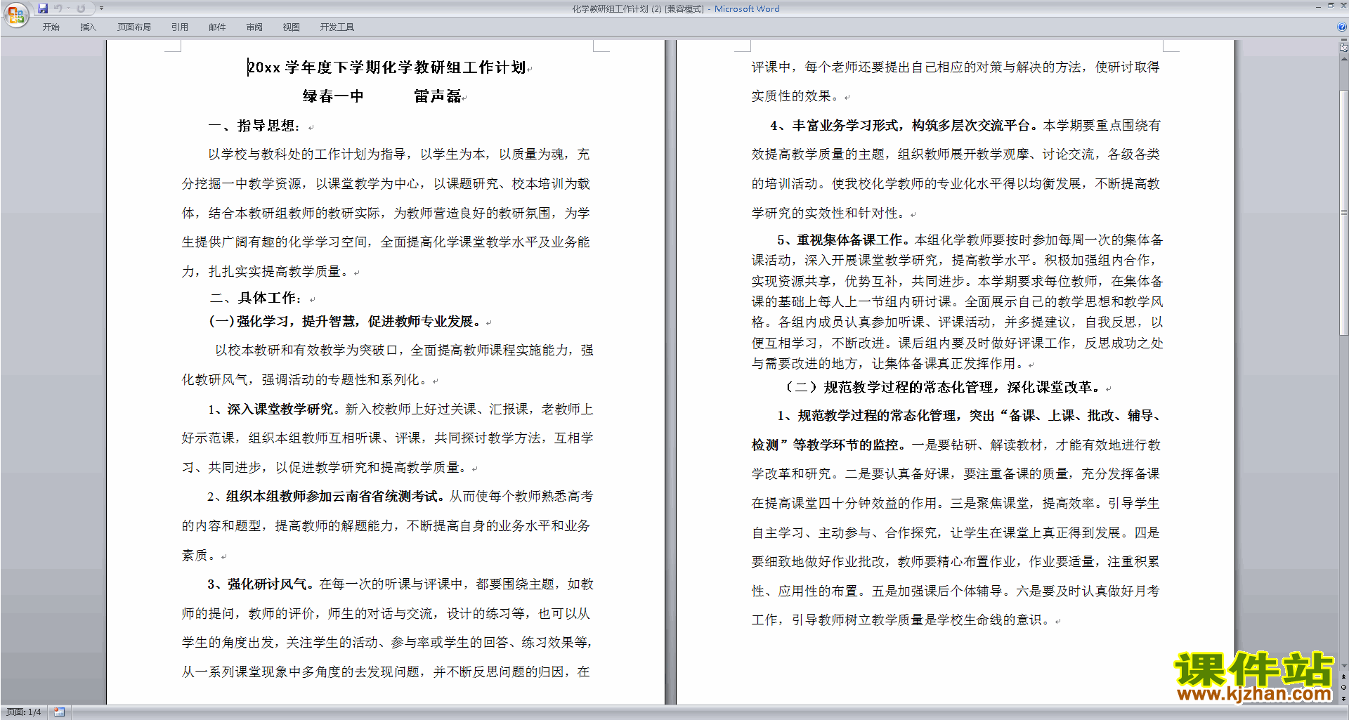This screenshot has height=720, width=1349.
Task: Click the Restore Down window button
Action: coord(1331,6)
